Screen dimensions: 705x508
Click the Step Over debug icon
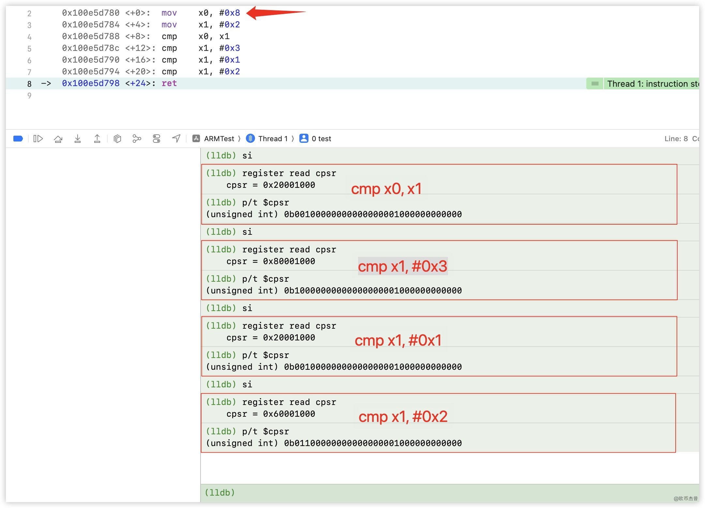58,139
